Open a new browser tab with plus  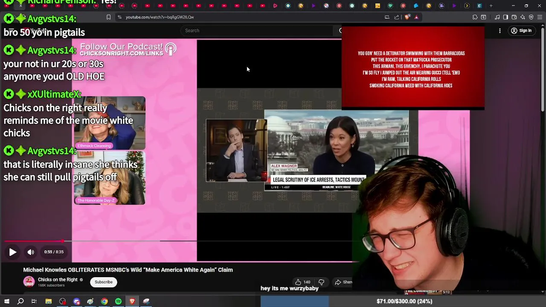point(491,6)
